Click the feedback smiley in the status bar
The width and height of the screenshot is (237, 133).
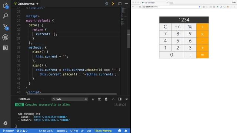pyautogui.click(x=120, y=131)
